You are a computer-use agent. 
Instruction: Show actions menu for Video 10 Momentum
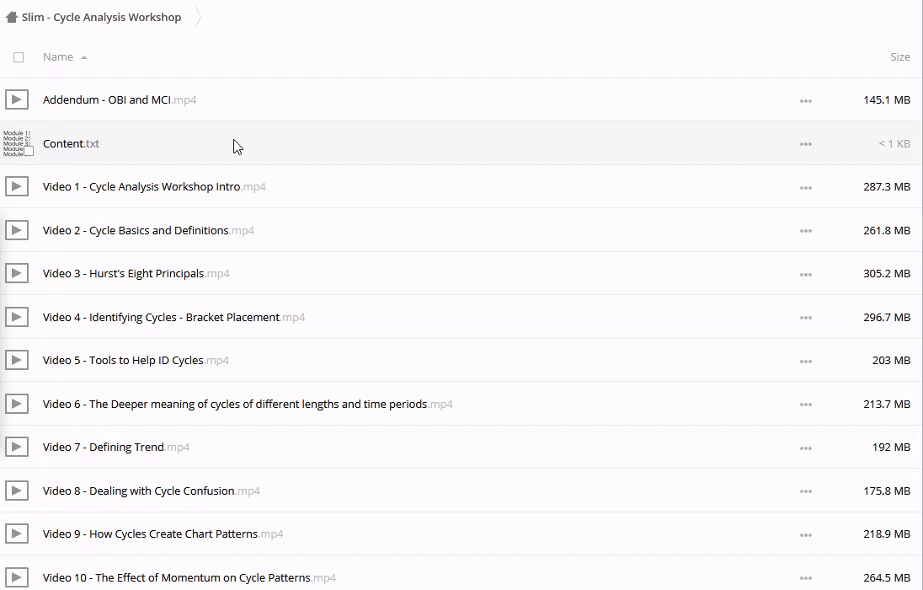806,578
